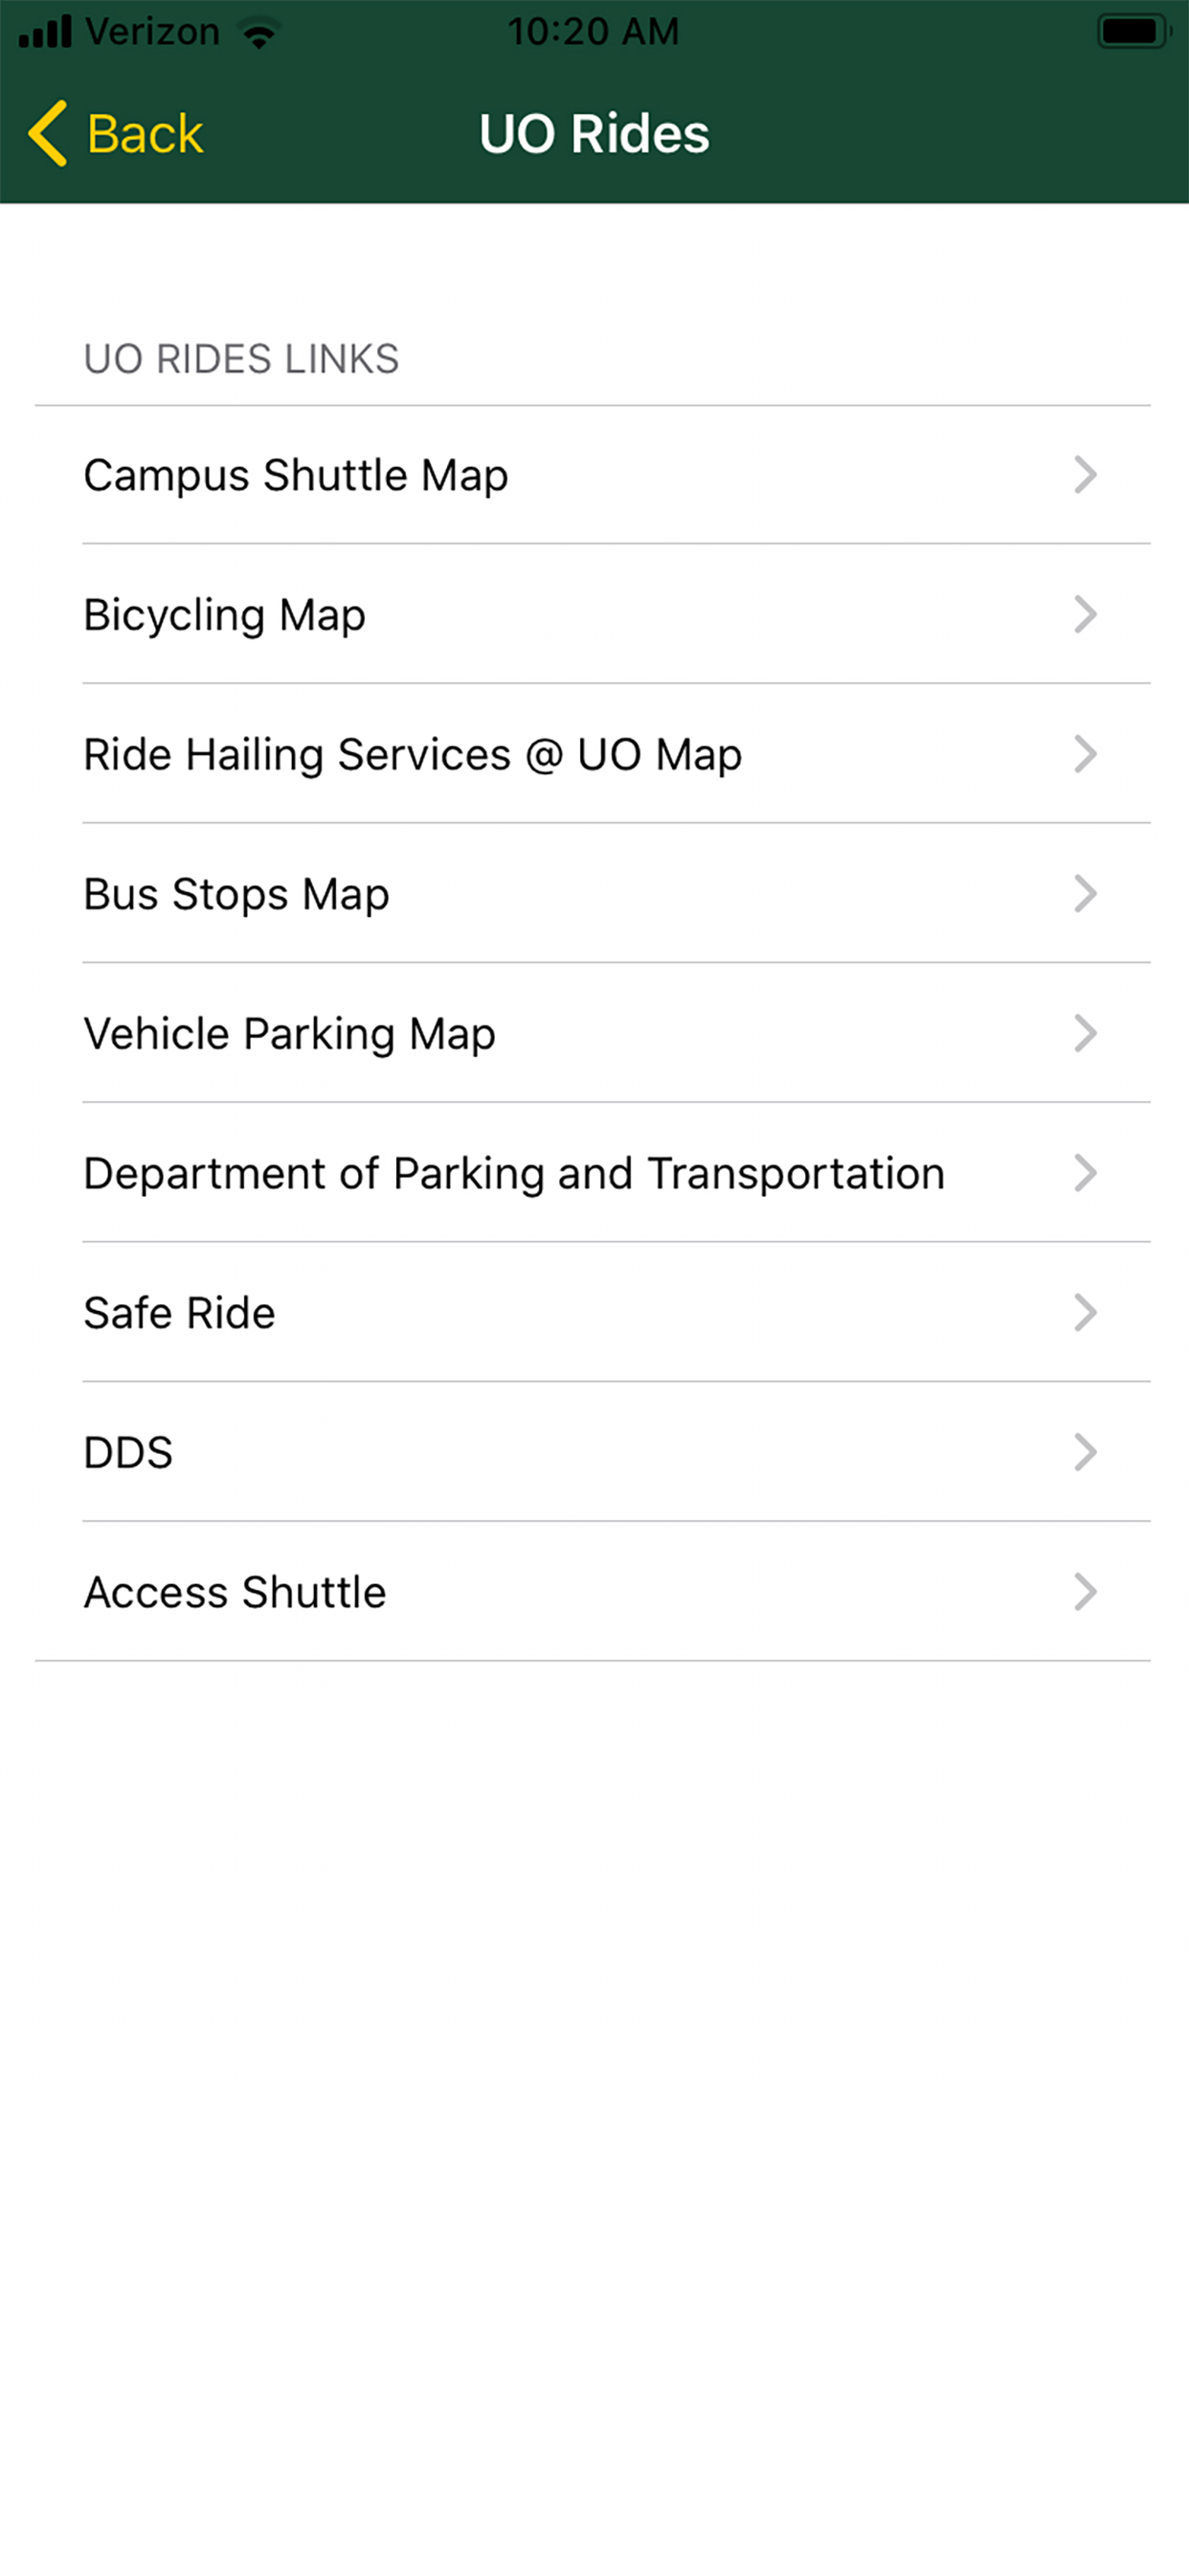Open the Bicycling Map link
1189x2576 pixels.
click(225, 614)
